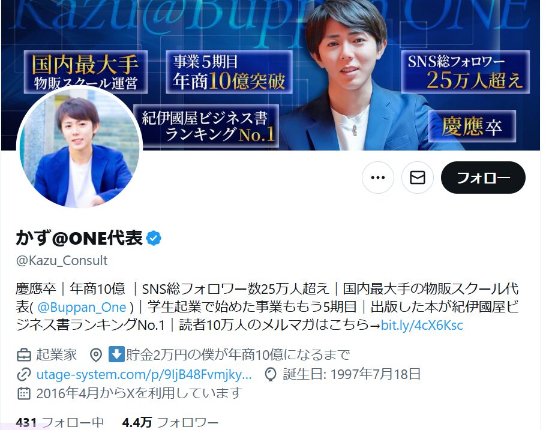Click the かず@ONE代表 display name
The width and height of the screenshot is (549, 430).
[79, 238]
